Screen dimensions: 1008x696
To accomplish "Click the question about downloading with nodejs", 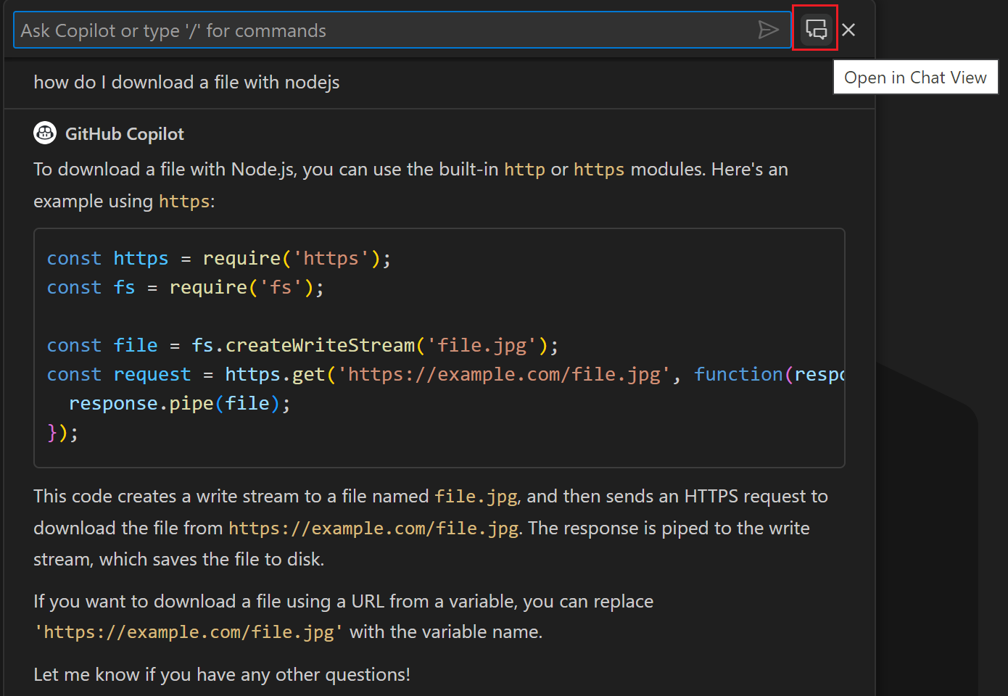I will pos(186,83).
